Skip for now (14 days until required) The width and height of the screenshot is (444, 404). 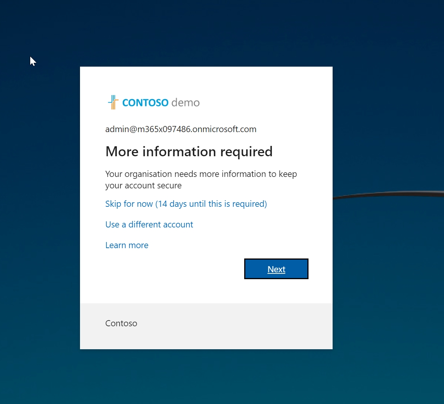[186, 204]
